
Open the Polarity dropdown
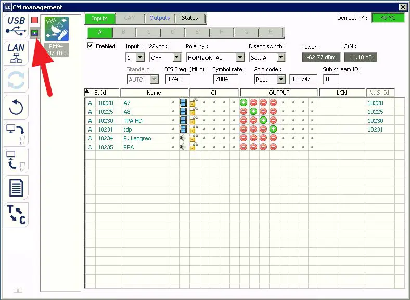tap(240, 58)
